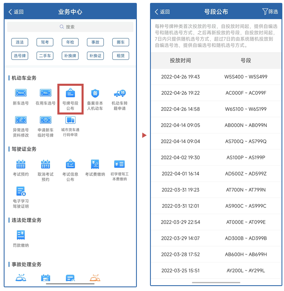Select row AS900C ~ AS999C

coord(216,206)
